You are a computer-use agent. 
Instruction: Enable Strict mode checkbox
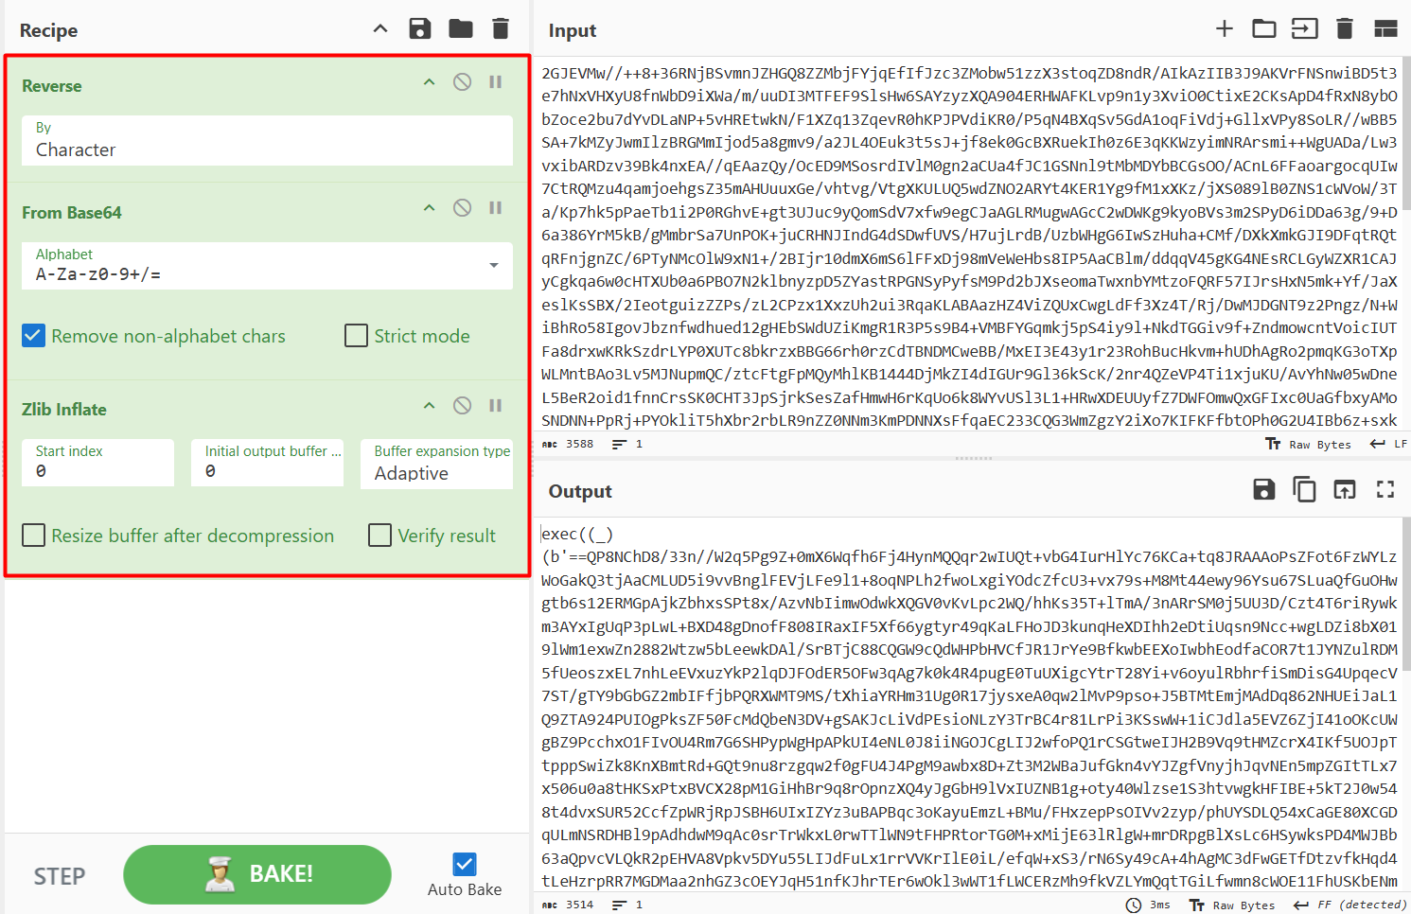point(356,336)
